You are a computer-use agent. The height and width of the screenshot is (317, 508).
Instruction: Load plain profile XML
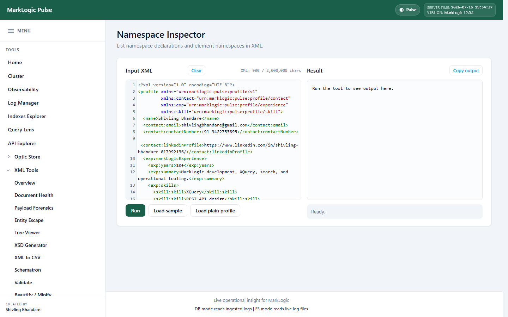[215, 211]
